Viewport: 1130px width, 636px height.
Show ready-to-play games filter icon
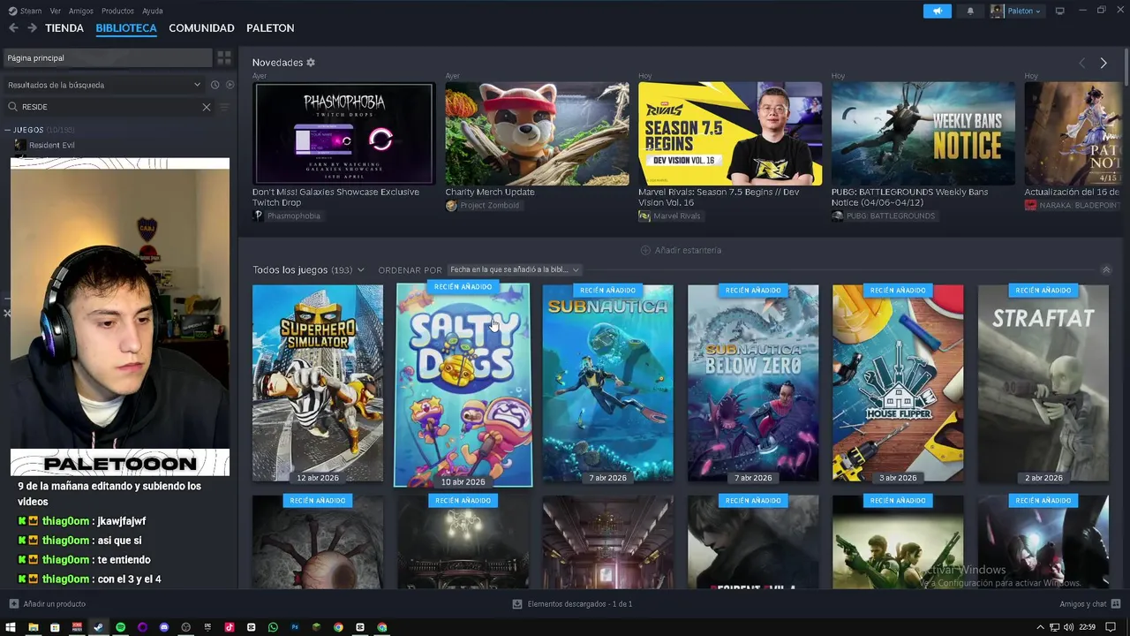pos(230,85)
